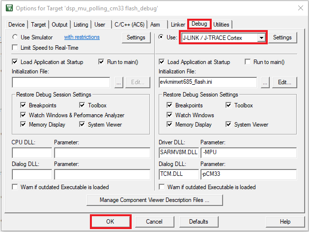This screenshot has height=232, width=309.
Task: Open Manage Component Viewer Description Files
Action: (x=154, y=200)
